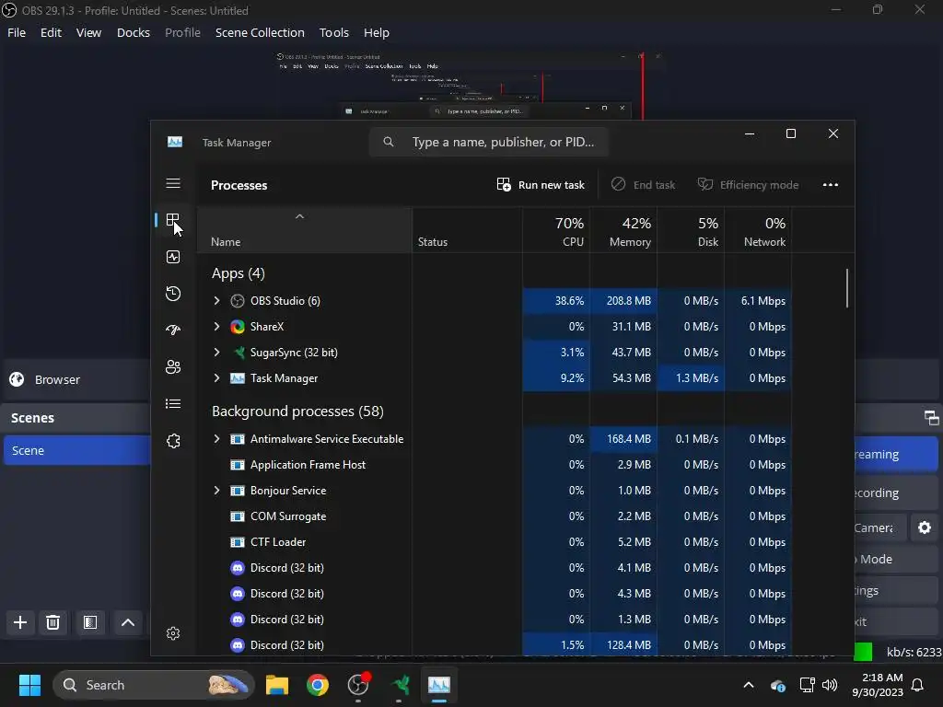Open the Task Manager hamburger navigation menu

pyautogui.click(x=173, y=183)
